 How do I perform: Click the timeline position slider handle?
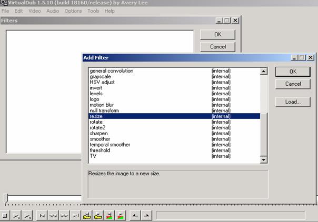pyautogui.click(x=6, y=198)
